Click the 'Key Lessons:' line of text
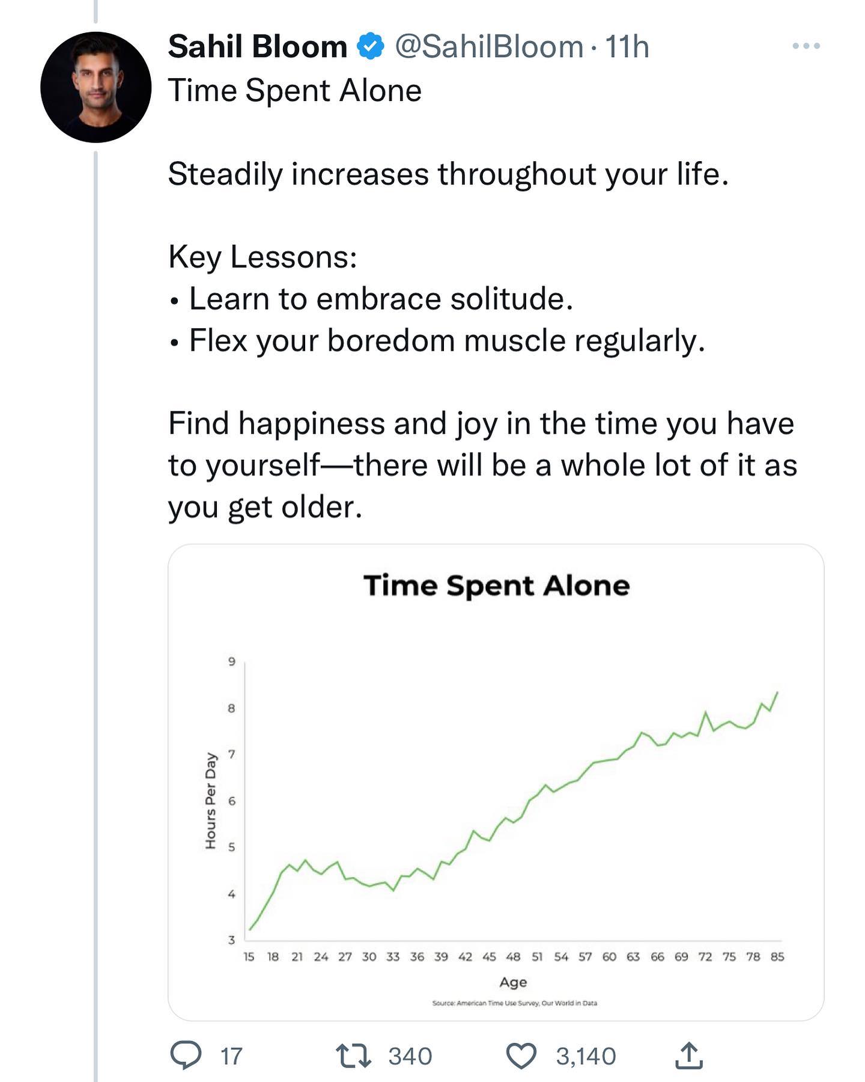Viewport: 865px width, 1082px height. (x=263, y=257)
